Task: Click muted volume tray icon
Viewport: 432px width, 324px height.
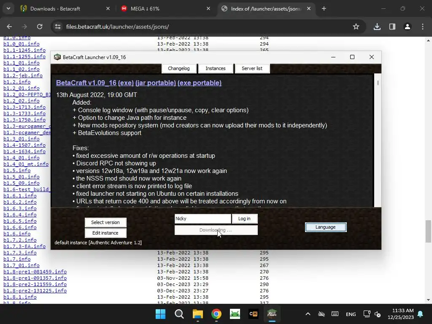Action: point(378,314)
